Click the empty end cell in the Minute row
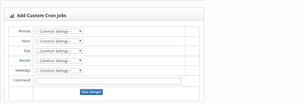304x104 pixels. pyautogui.click(x=192, y=31)
